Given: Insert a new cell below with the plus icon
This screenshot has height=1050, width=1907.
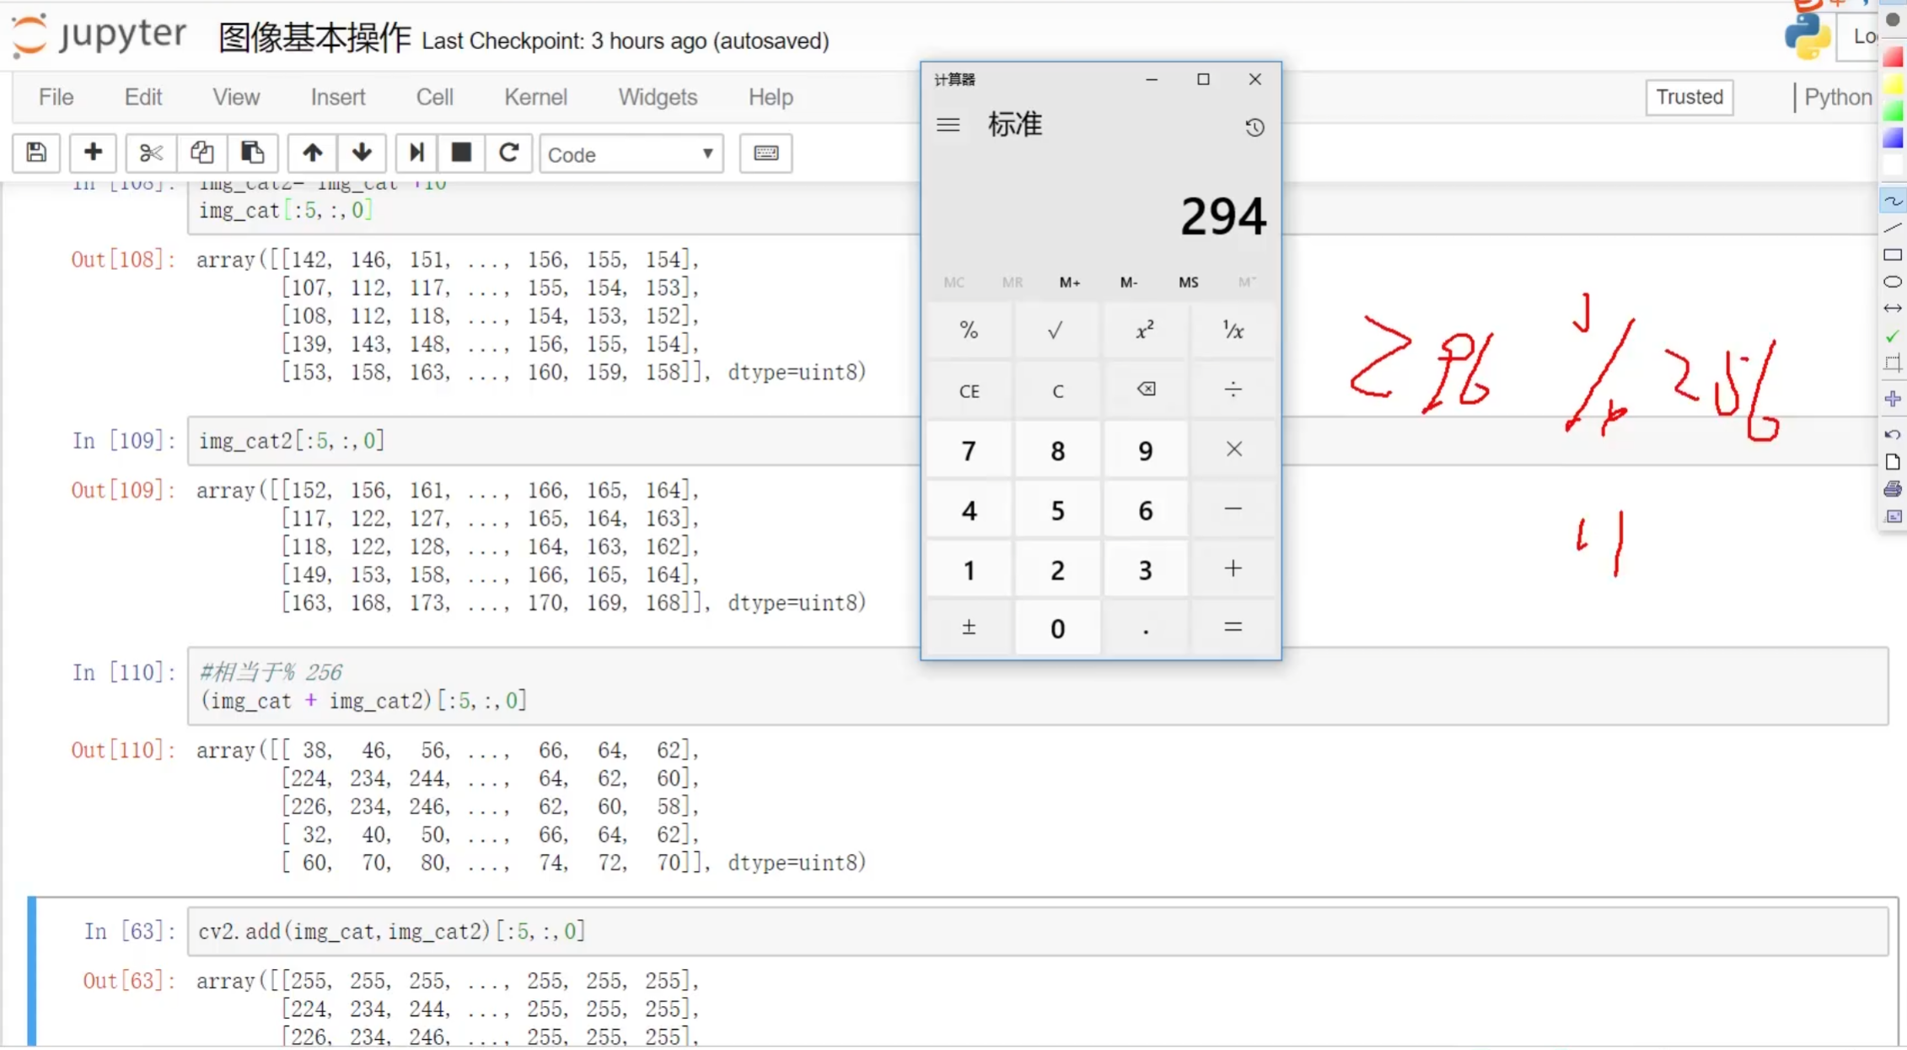Looking at the screenshot, I should click(93, 153).
